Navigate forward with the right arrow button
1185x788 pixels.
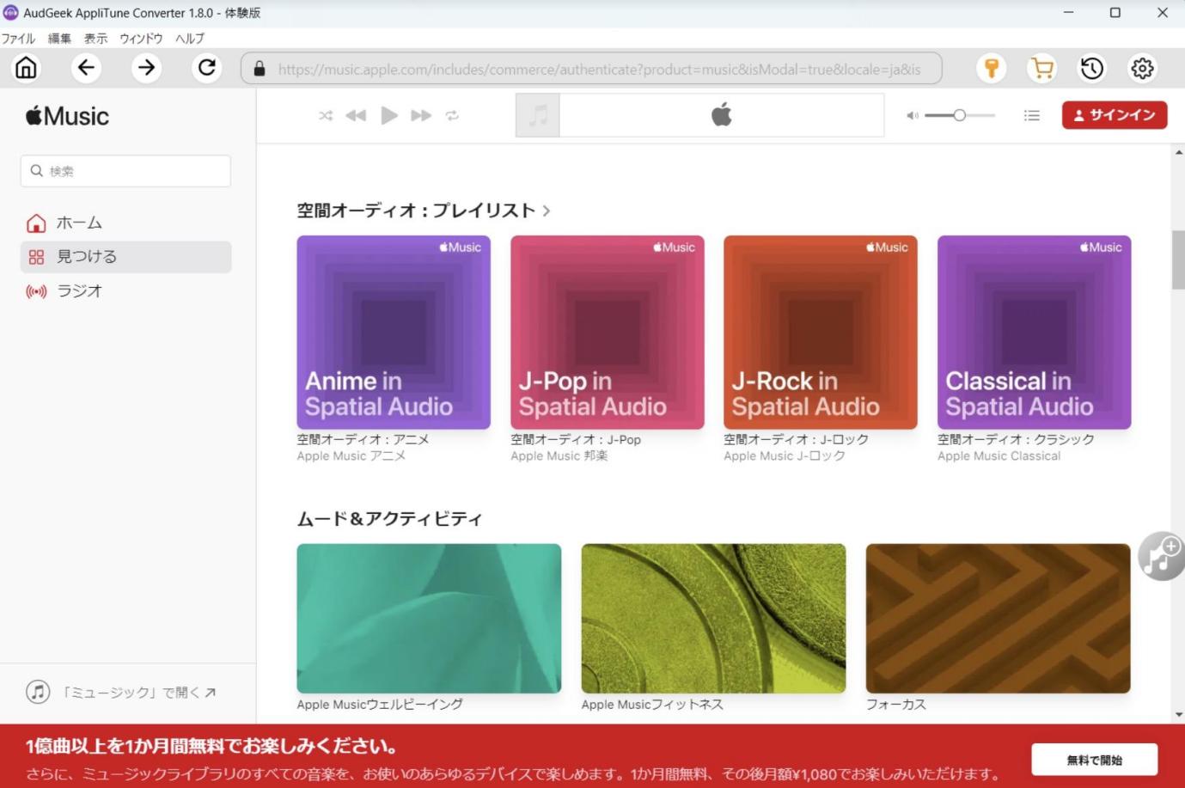click(x=147, y=68)
